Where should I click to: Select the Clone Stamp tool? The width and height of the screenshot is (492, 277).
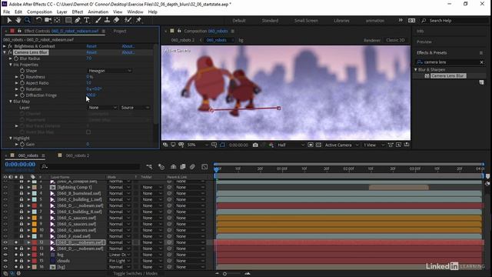[x=107, y=20]
